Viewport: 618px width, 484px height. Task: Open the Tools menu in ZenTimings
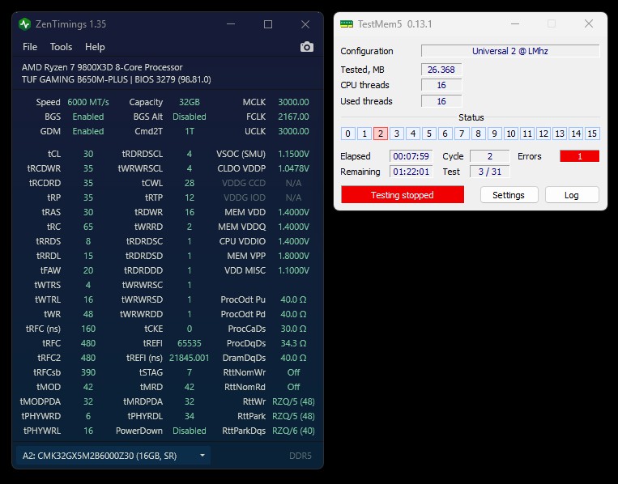tap(61, 47)
